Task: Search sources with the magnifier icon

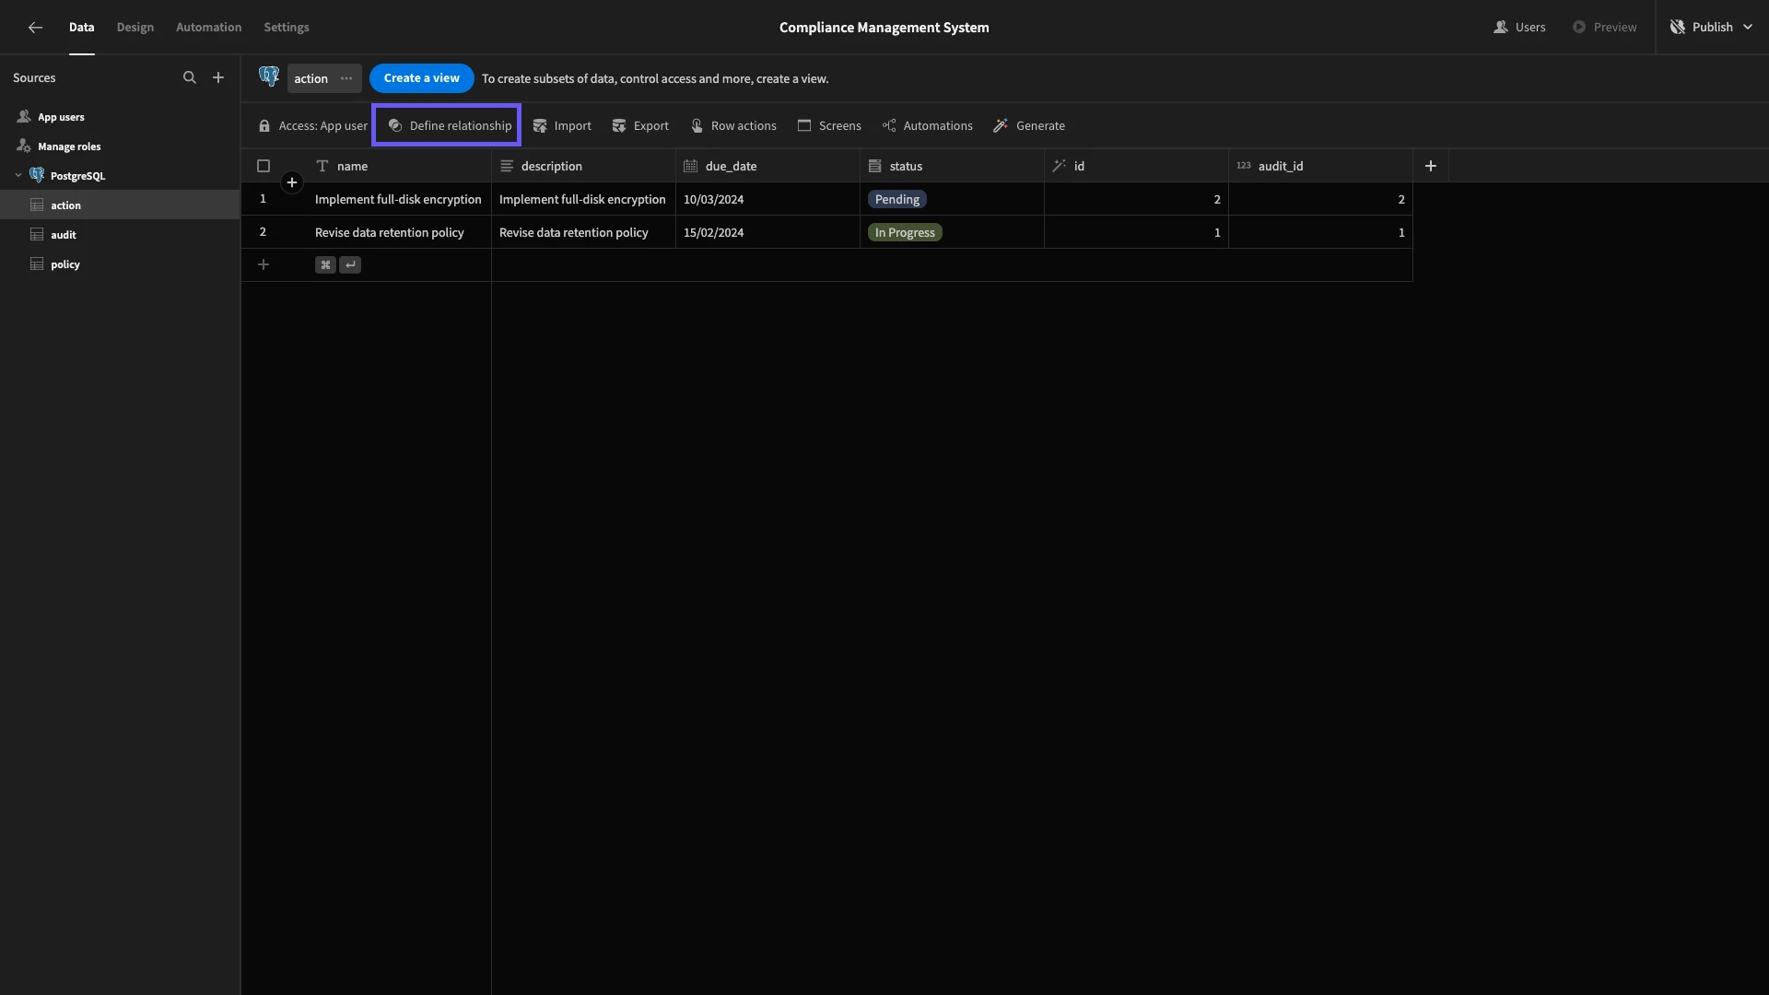Action: 190,78
